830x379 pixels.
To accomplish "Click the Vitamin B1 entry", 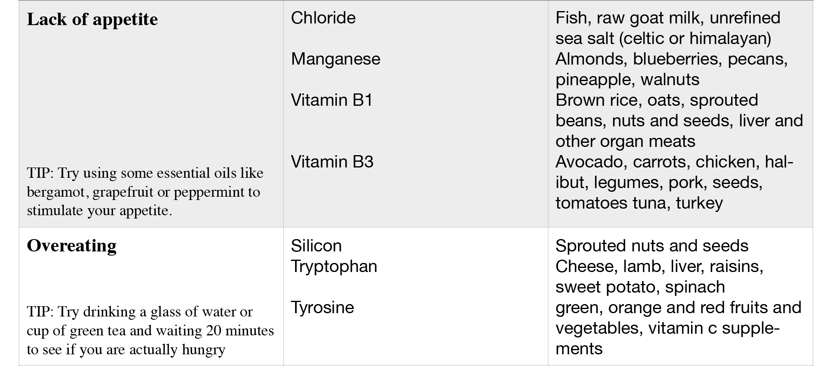I will [x=332, y=100].
